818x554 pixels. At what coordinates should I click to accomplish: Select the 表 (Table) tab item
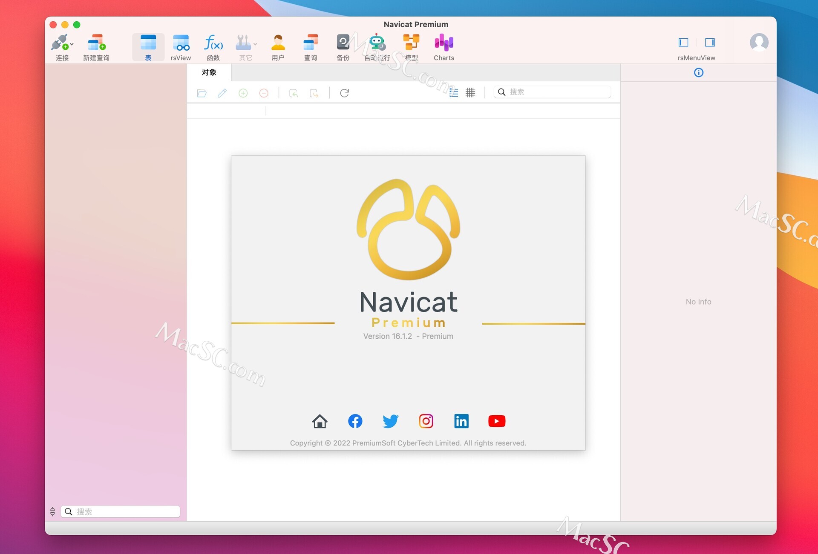tap(149, 46)
